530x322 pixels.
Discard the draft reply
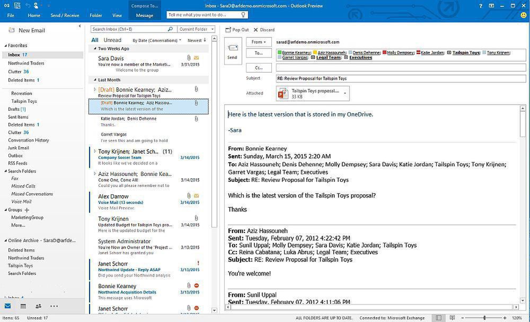(x=264, y=30)
